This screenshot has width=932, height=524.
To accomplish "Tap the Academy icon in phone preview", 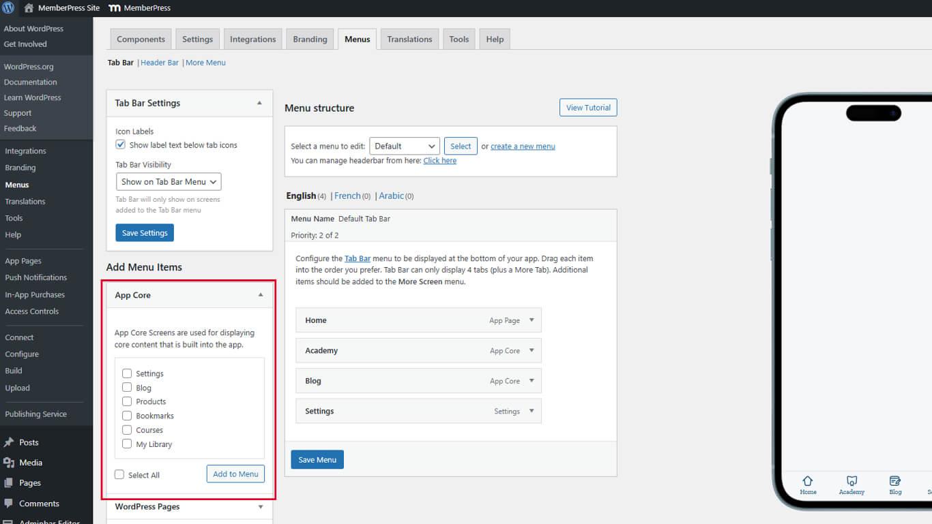I will pos(851,480).
